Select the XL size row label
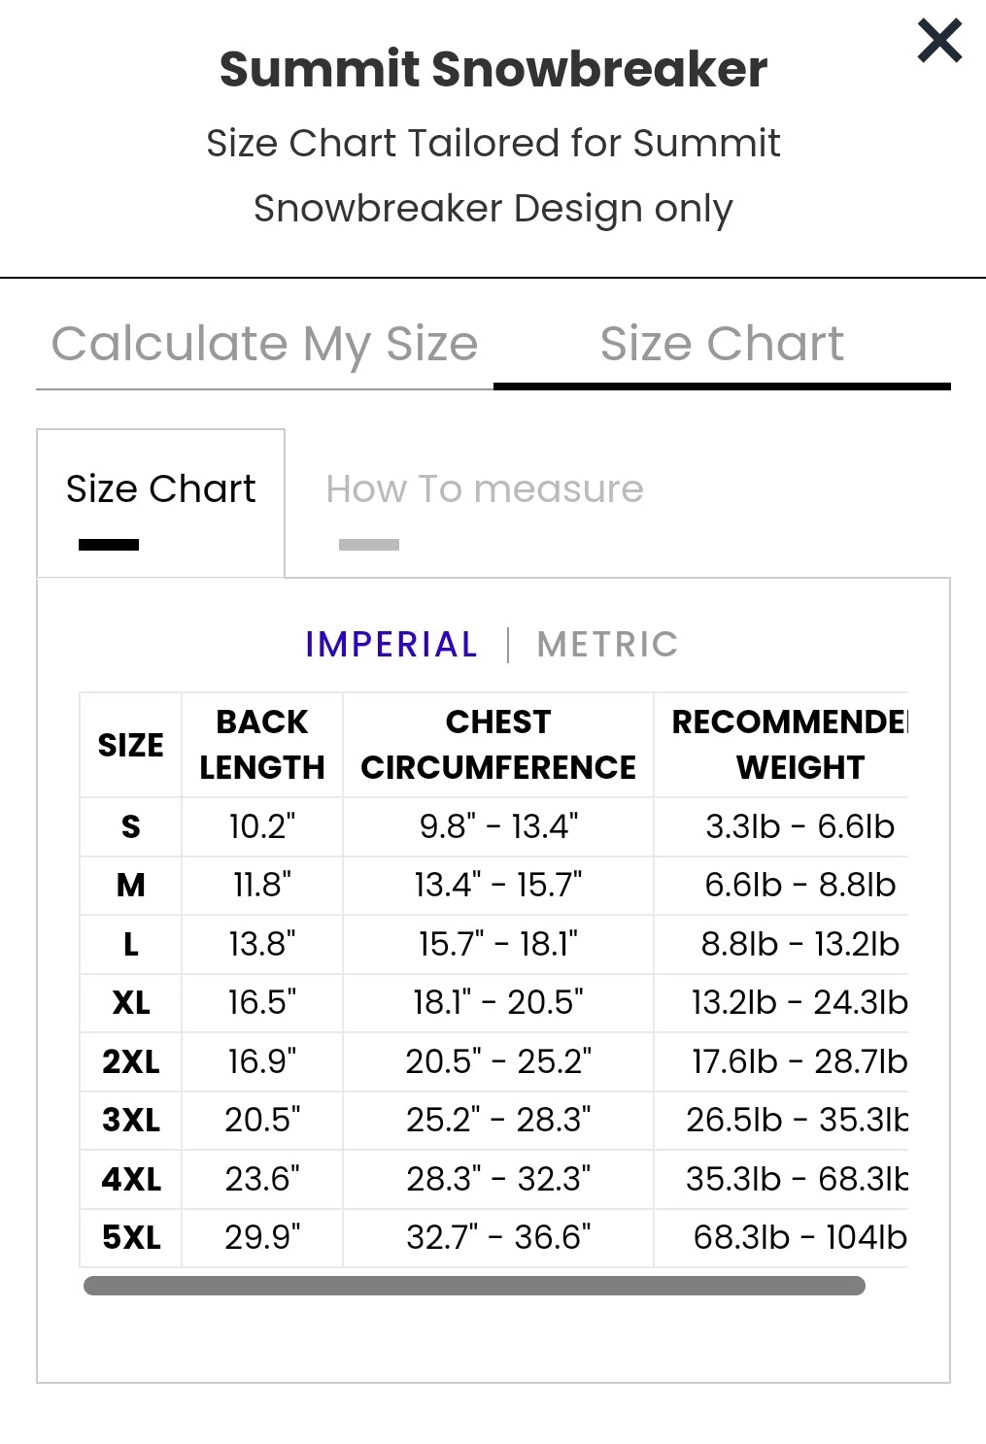The image size is (986, 1444). click(x=130, y=1002)
